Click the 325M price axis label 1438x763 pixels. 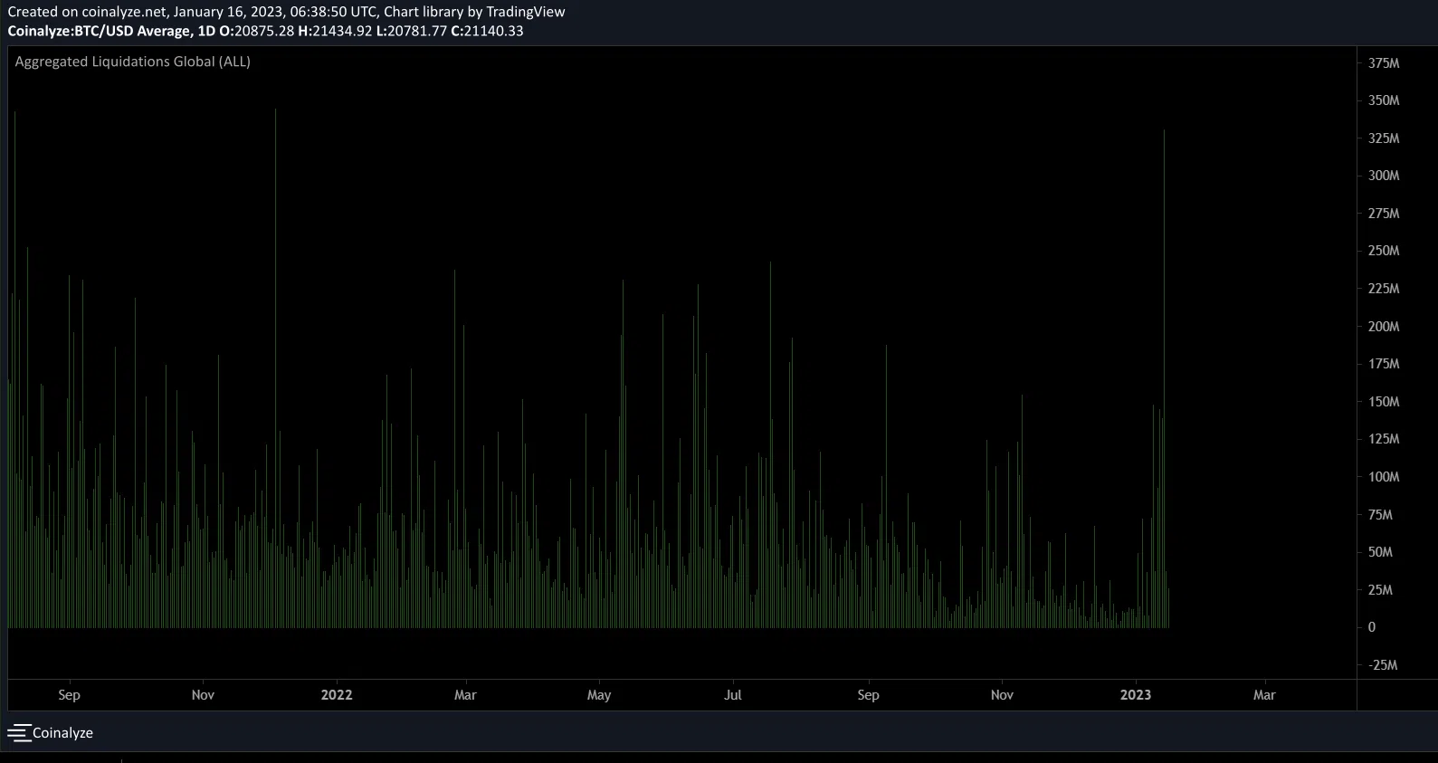pyautogui.click(x=1384, y=138)
